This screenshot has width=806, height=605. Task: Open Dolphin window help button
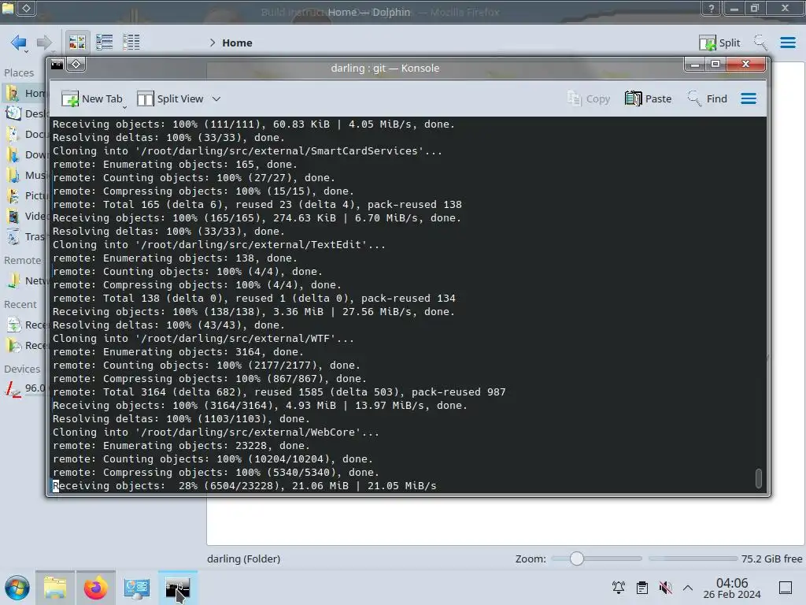coord(712,8)
